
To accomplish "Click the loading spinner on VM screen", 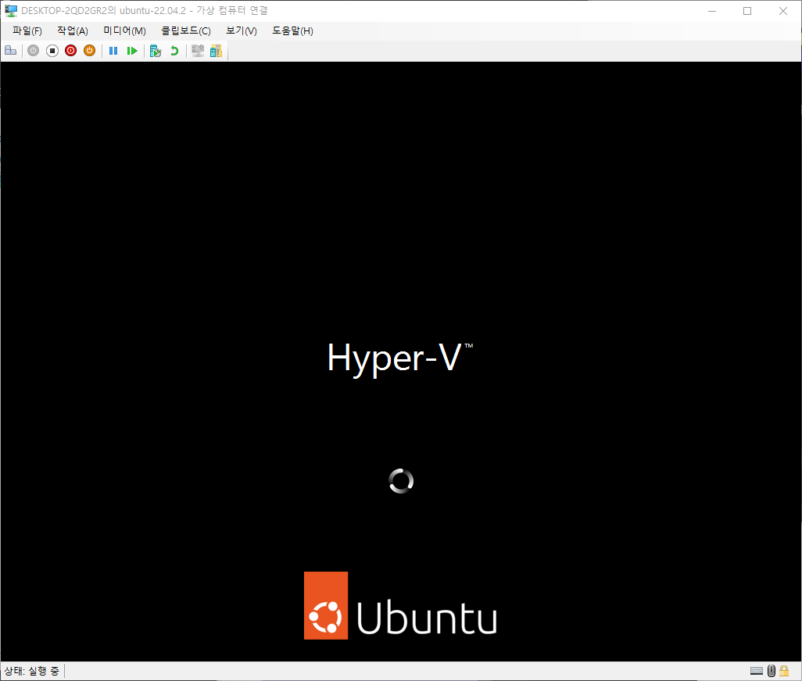I will coord(401,481).
